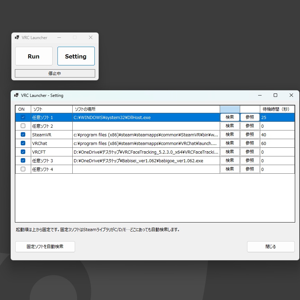
Task: Toggle the VRChat ON checkbox
Action: pos(23,143)
